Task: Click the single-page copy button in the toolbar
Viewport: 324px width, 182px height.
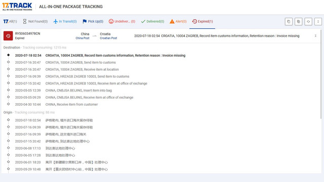Action: point(289,21)
